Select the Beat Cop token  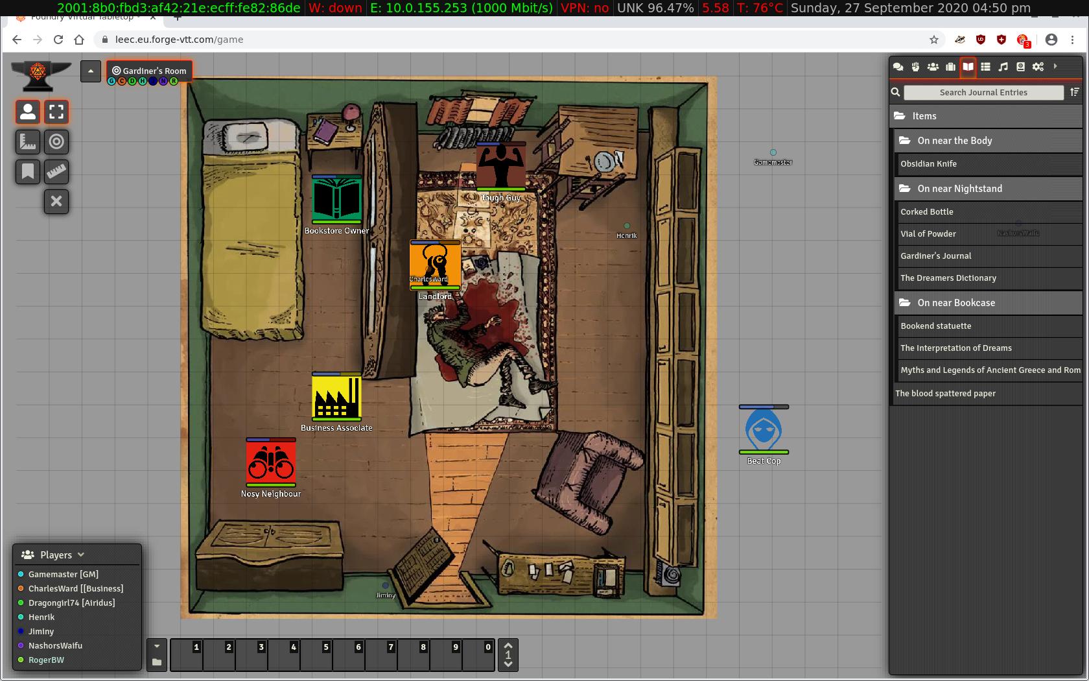point(764,430)
